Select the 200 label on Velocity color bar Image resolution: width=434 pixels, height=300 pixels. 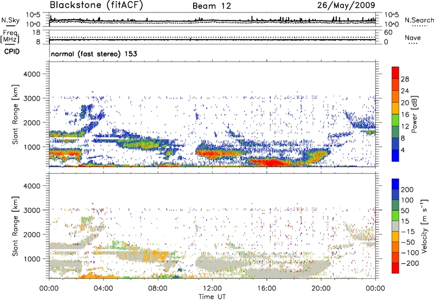pos(407,190)
